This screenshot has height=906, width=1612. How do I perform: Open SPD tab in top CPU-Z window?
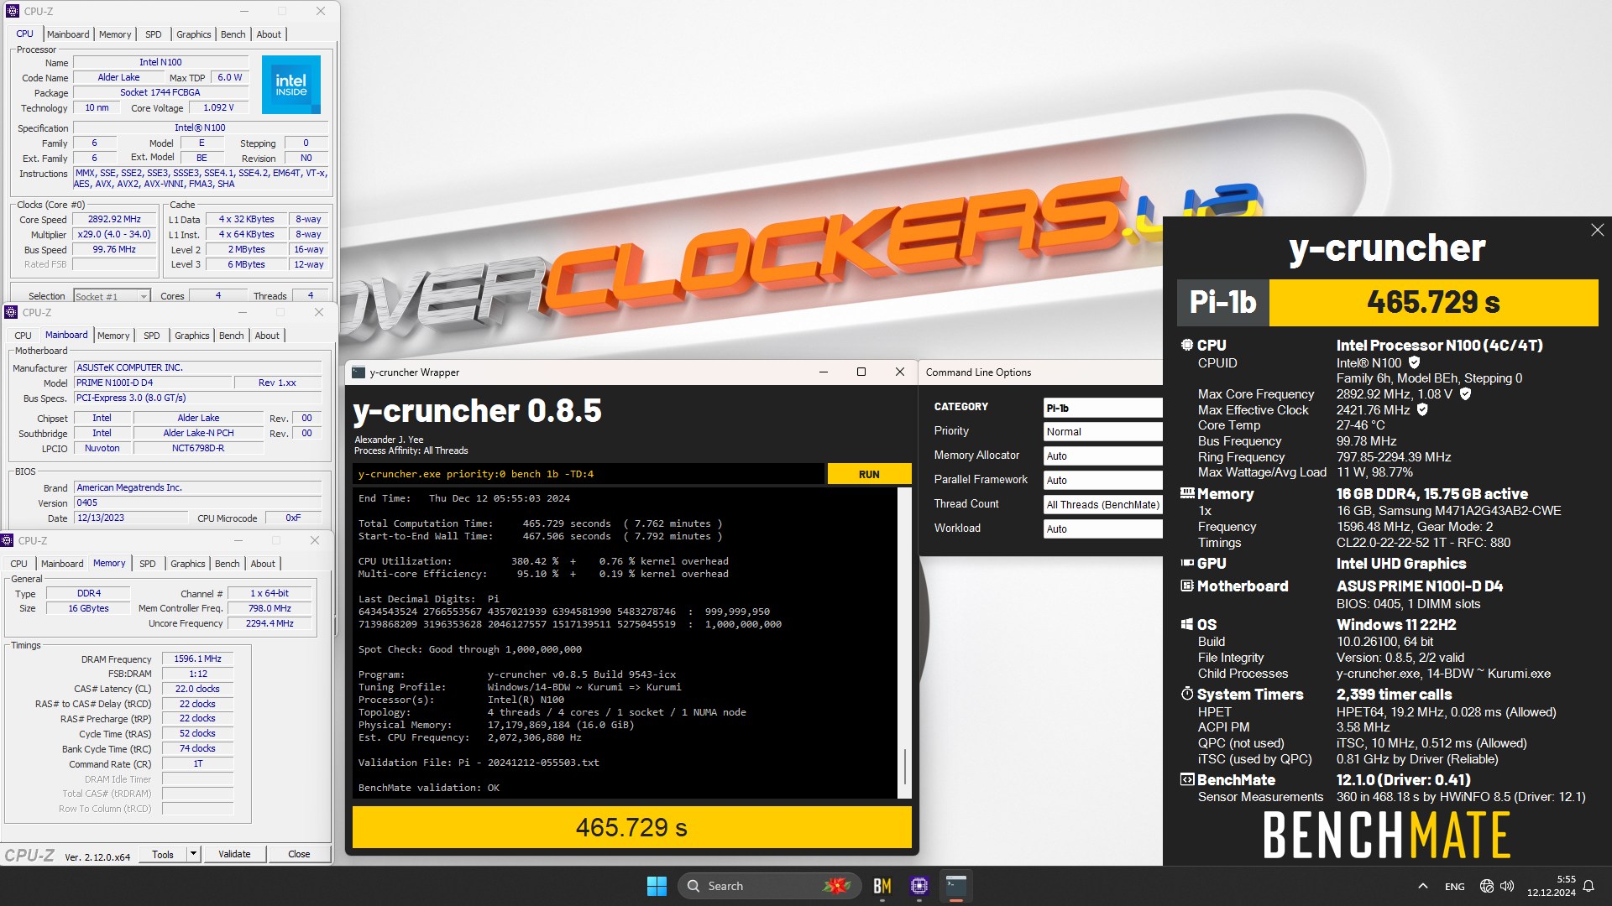point(153,34)
